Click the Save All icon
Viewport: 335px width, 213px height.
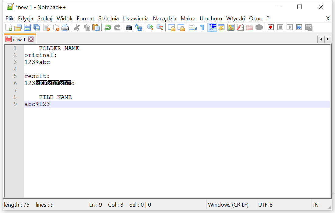(x=37, y=27)
